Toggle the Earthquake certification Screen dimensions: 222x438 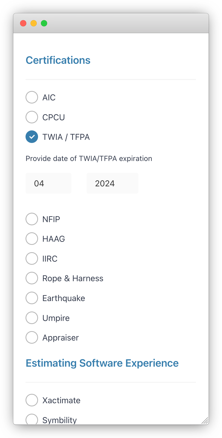click(x=32, y=298)
